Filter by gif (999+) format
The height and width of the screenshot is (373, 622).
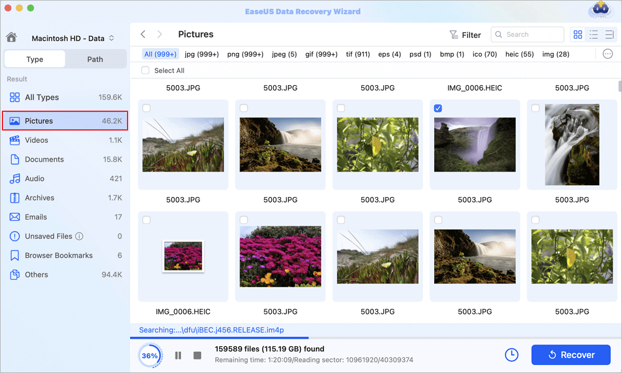click(x=322, y=54)
